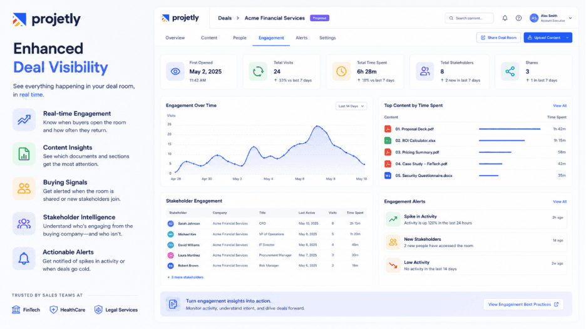Click the Proposal stage badge
The width and height of the screenshot is (586, 329).
[x=319, y=18]
